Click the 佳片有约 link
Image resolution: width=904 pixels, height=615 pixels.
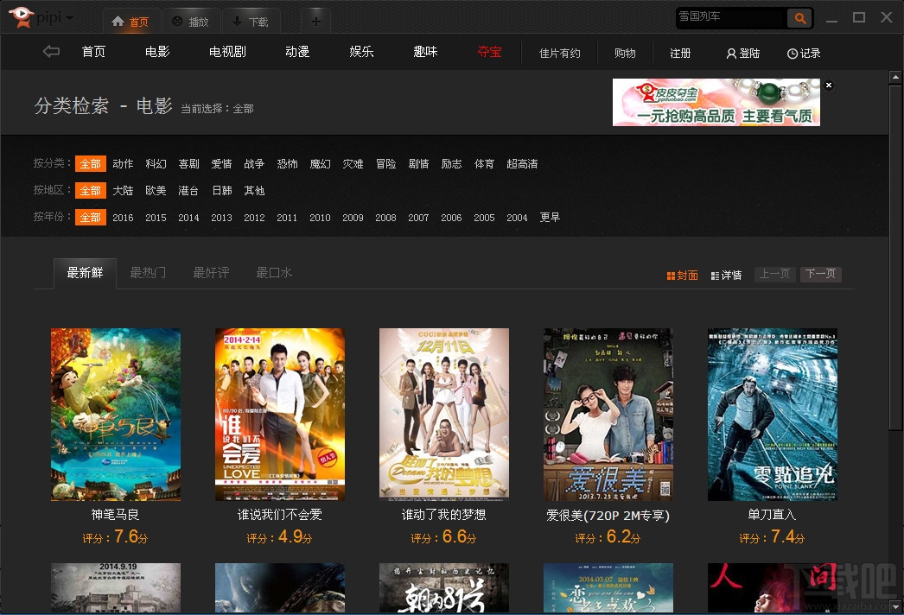pos(560,53)
